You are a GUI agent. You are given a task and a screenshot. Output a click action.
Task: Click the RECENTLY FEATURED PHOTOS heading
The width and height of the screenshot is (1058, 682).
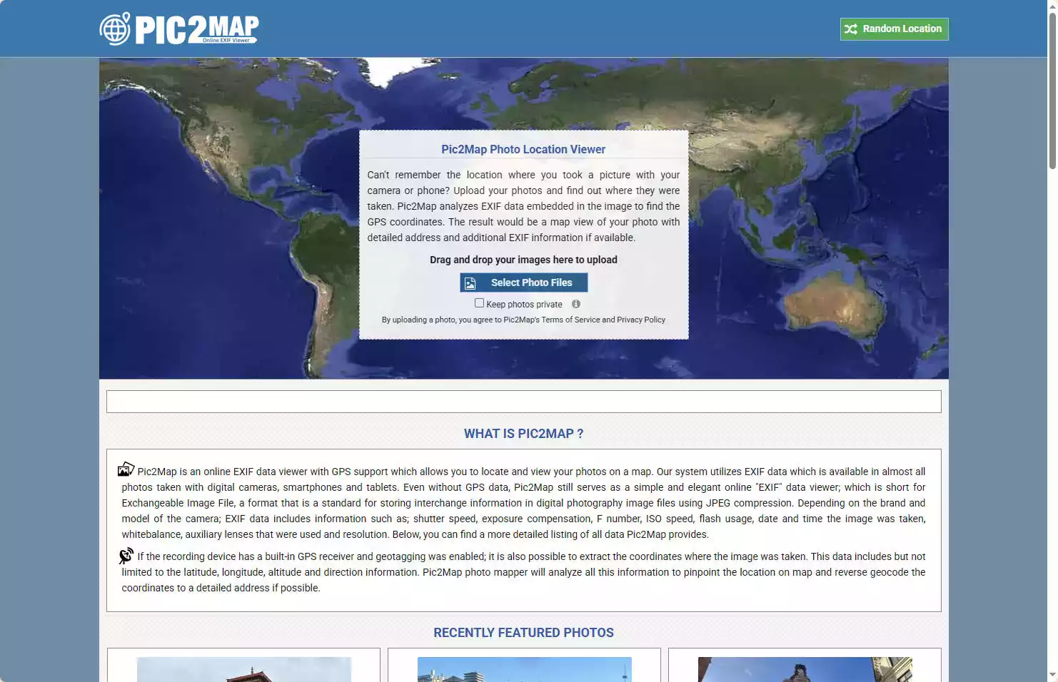[x=523, y=633]
